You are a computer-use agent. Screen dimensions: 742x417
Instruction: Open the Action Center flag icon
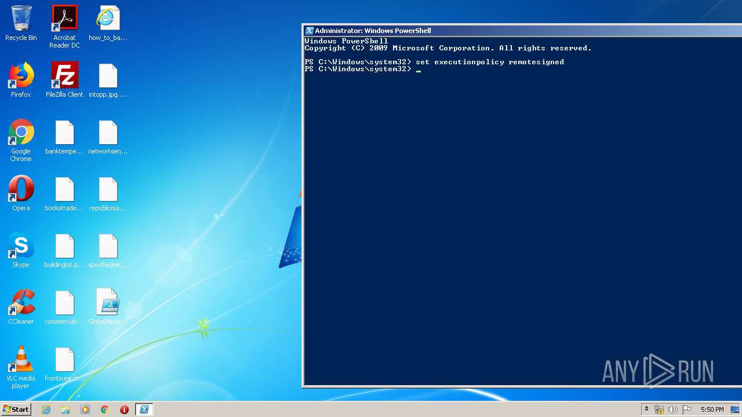coord(686,409)
